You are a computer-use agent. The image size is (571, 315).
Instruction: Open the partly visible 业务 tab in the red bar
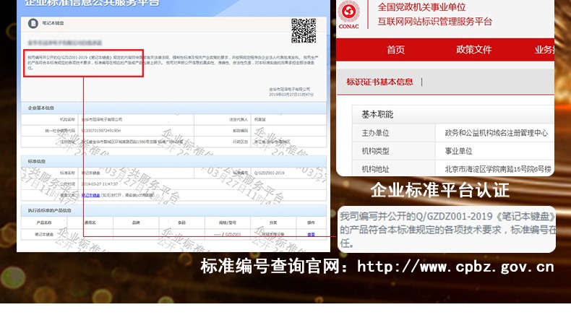(544, 50)
